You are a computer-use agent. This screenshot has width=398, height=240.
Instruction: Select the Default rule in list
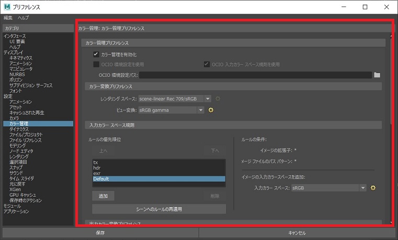(159, 179)
